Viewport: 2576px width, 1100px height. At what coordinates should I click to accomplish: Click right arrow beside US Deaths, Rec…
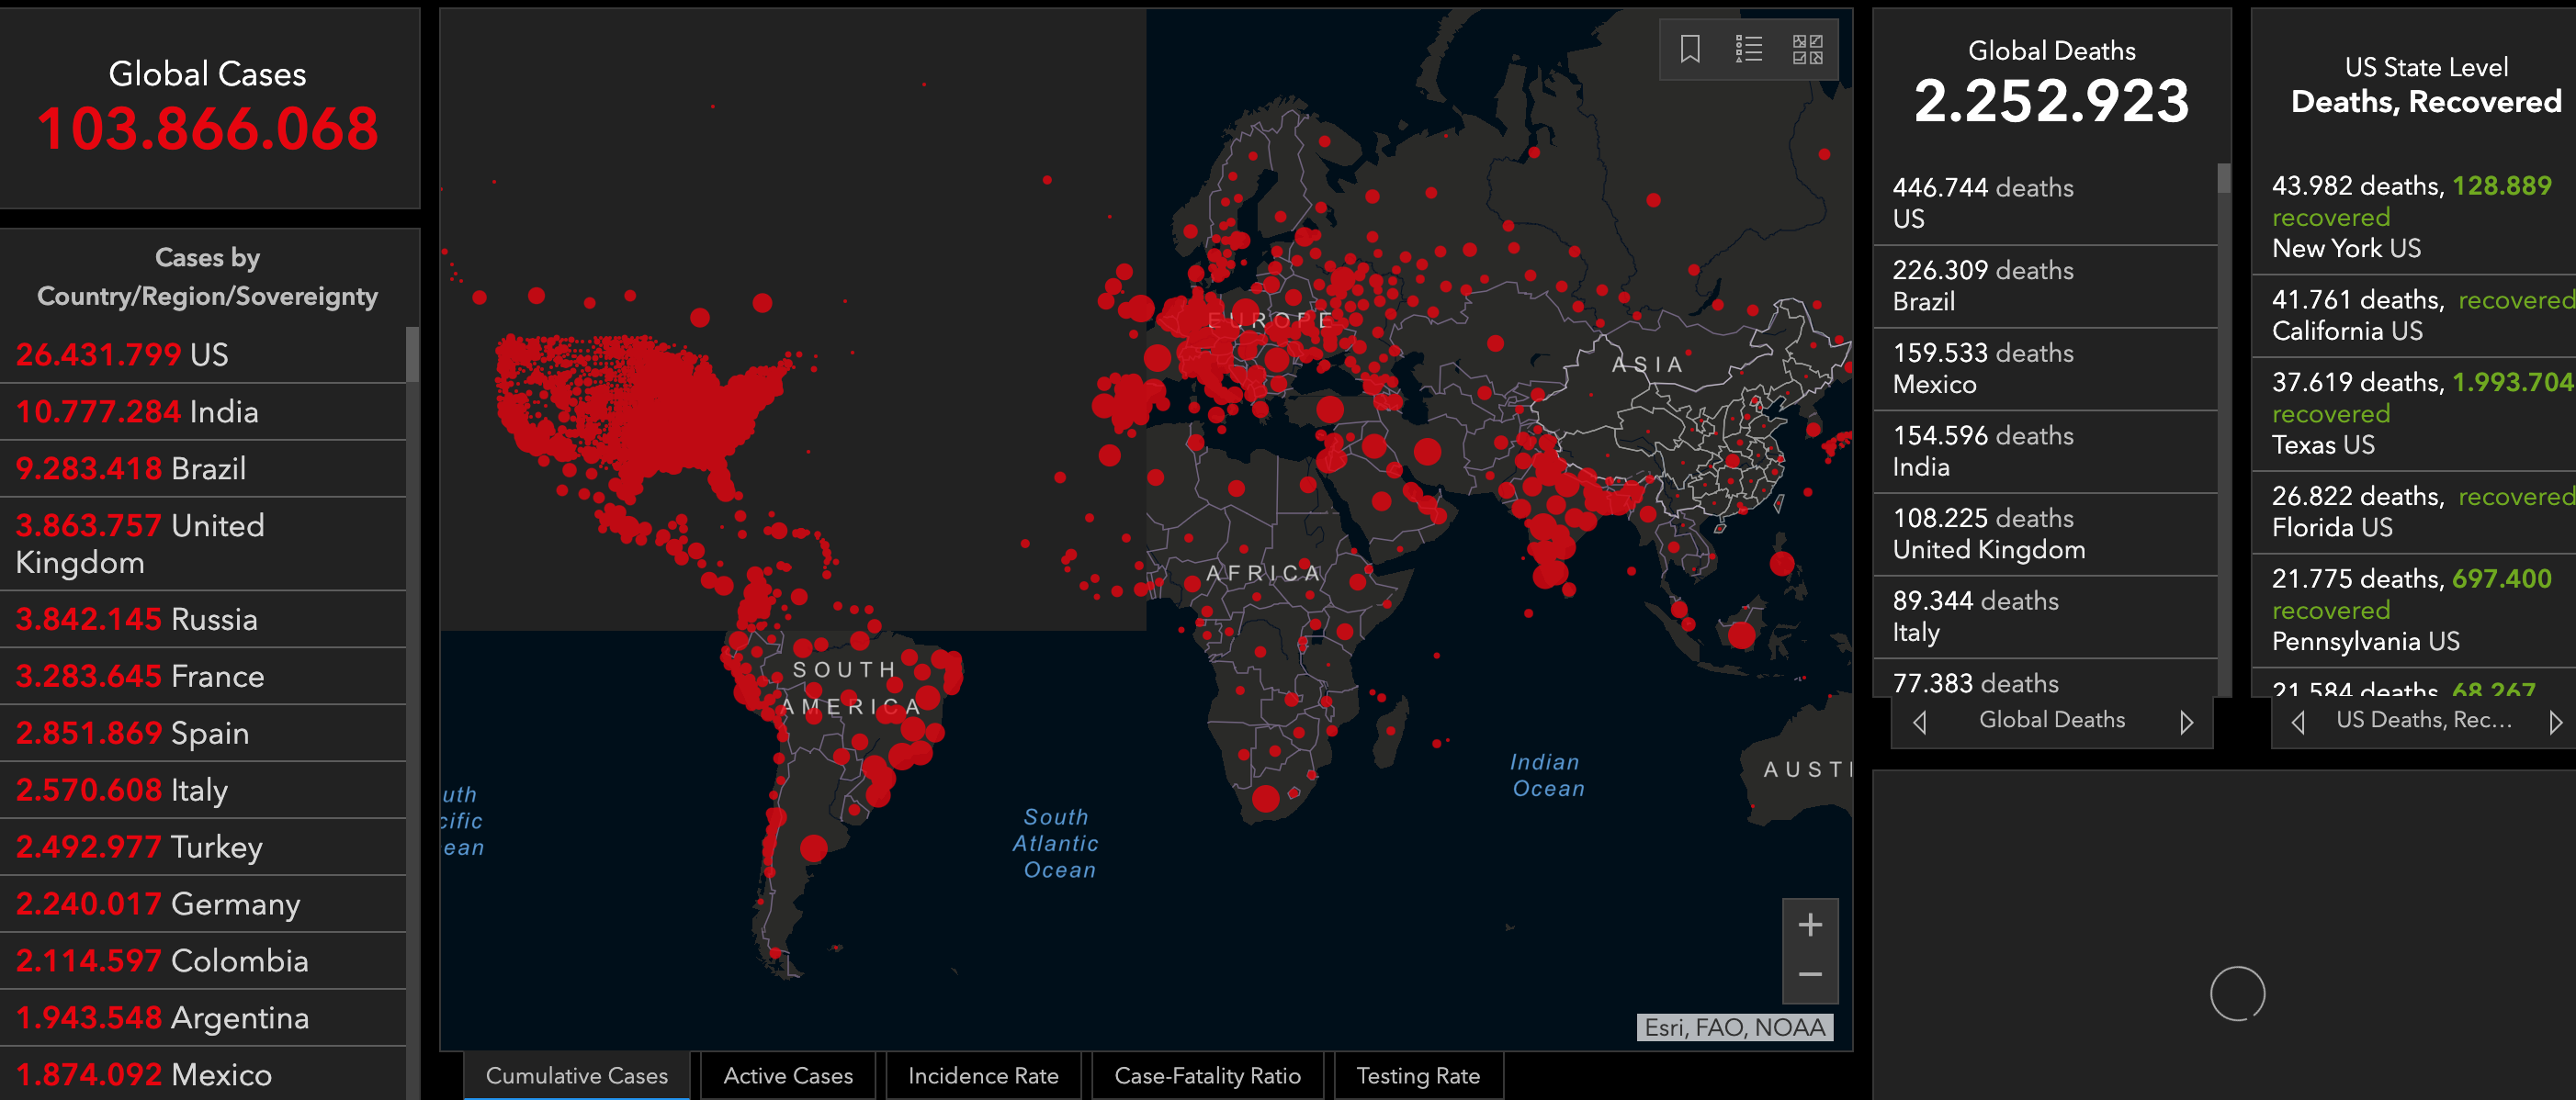tap(2555, 722)
